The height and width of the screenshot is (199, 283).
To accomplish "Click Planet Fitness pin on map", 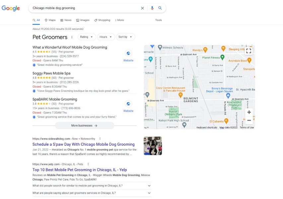I will [x=222, y=57].
